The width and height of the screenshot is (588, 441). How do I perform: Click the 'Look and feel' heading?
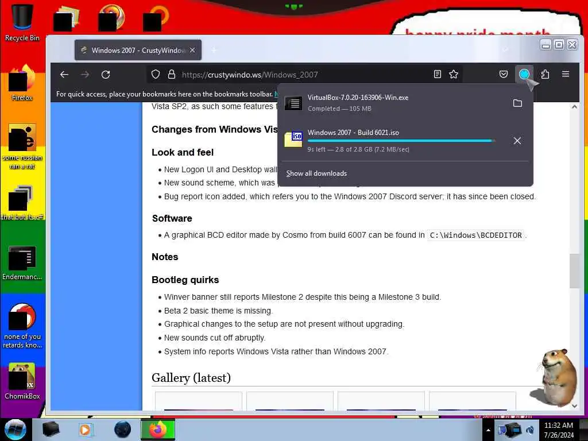183,152
